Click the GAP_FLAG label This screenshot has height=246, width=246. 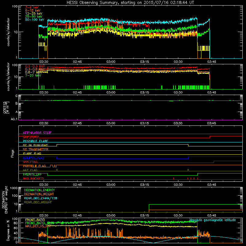coord(30,137)
